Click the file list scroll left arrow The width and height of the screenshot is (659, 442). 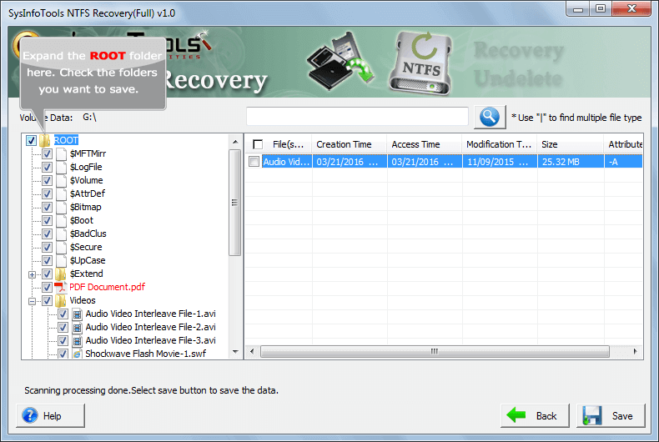point(252,351)
